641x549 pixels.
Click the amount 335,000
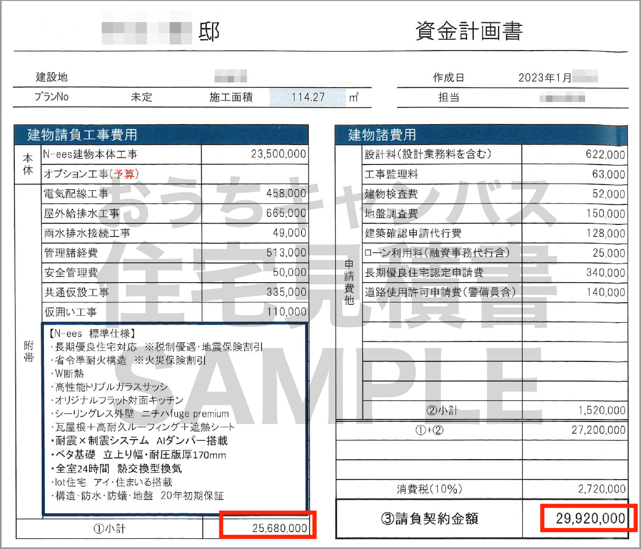click(286, 292)
